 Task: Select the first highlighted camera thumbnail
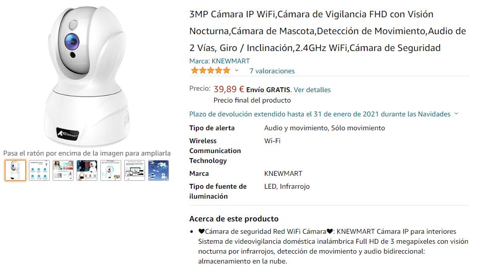pyautogui.click(x=15, y=170)
